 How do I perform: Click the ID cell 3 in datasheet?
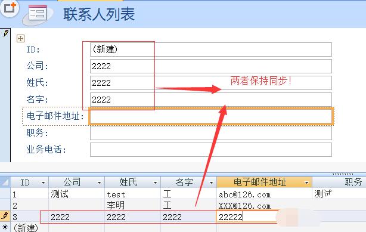(x=30, y=217)
